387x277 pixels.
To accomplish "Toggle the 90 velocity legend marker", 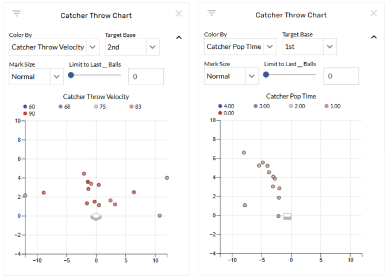I will (x=25, y=114).
